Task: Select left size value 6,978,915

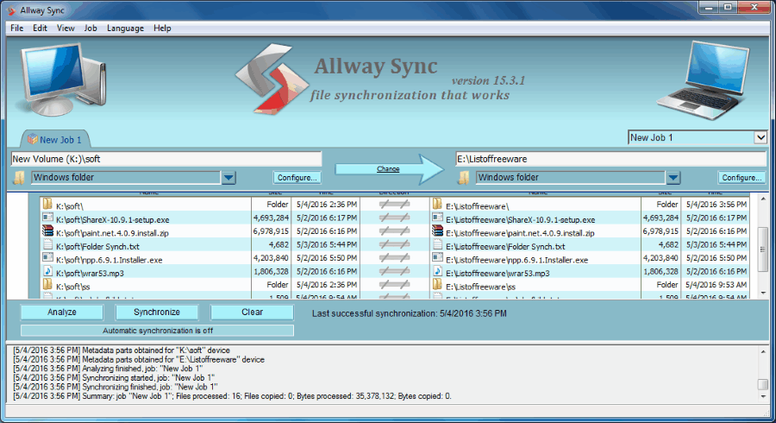Action: tap(271, 231)
